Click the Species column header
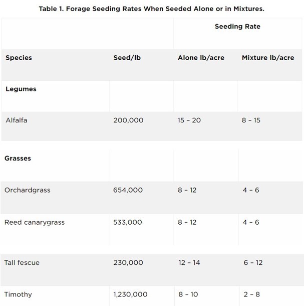The height and width of the screenshot is (306, 304). [x=19, y=58]
